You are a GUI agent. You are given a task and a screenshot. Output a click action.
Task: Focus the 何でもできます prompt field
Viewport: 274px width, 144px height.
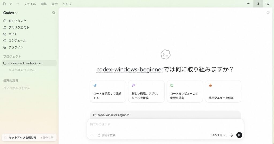tap(165, 124)
